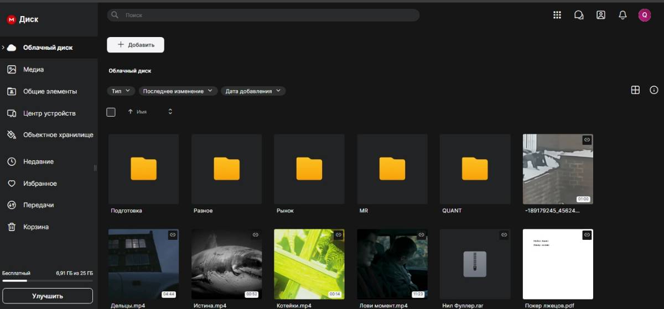The width and height of the screenshot is (664, 309).
Task: Open Корзина in sidebar
Action: pos(35,227)
